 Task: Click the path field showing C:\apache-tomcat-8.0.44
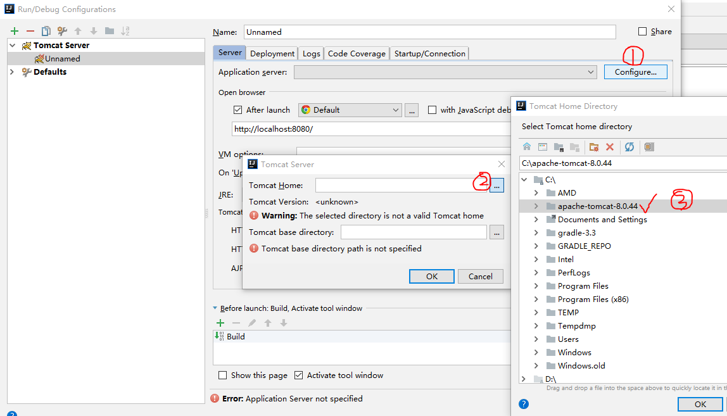(623, 163)
